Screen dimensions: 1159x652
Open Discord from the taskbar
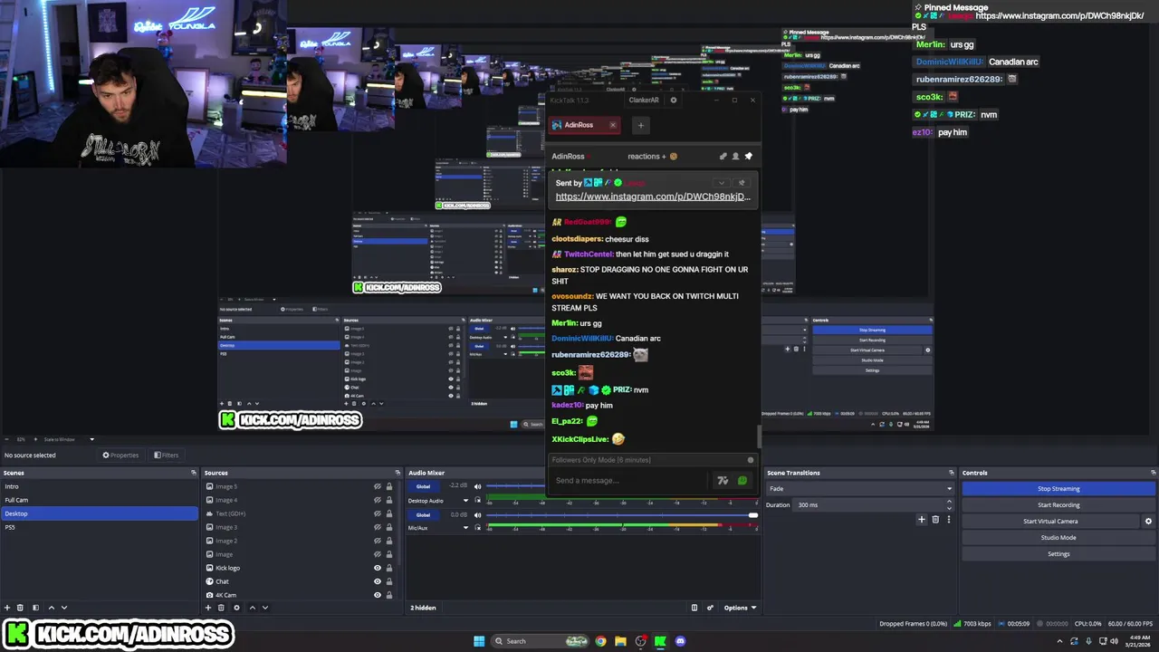(x=680, y=641)
